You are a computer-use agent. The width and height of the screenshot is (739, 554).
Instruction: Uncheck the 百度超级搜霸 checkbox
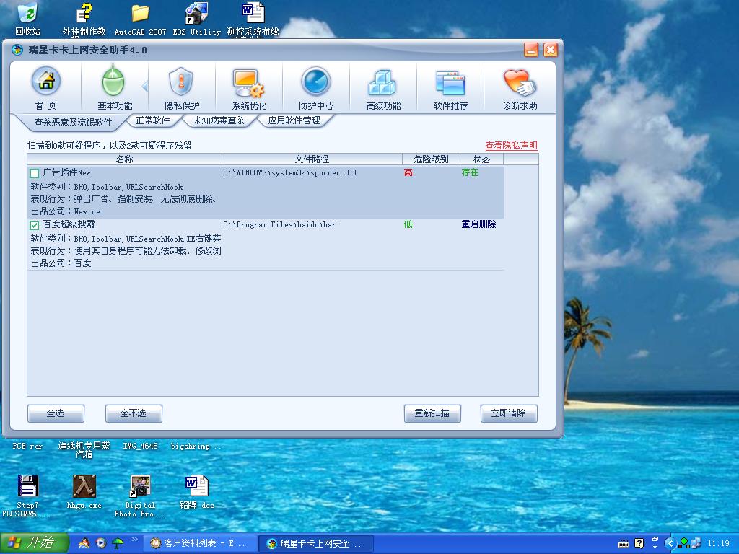tap(34, 225)
